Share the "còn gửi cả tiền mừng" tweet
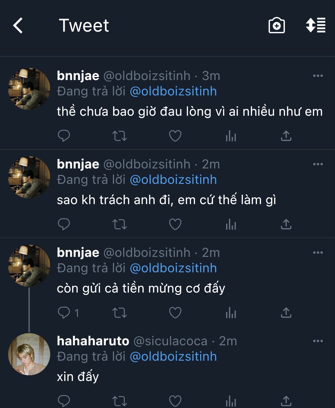Screen dimensions: 335x408 point(286,313)
